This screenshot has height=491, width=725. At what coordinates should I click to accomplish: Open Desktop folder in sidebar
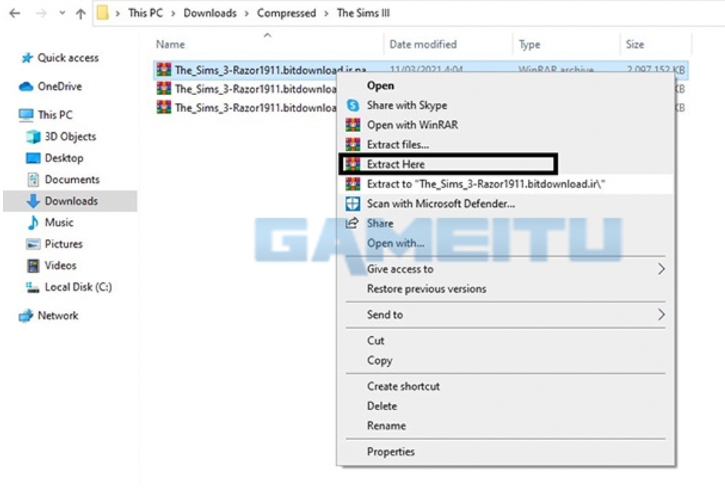[64, 158]
